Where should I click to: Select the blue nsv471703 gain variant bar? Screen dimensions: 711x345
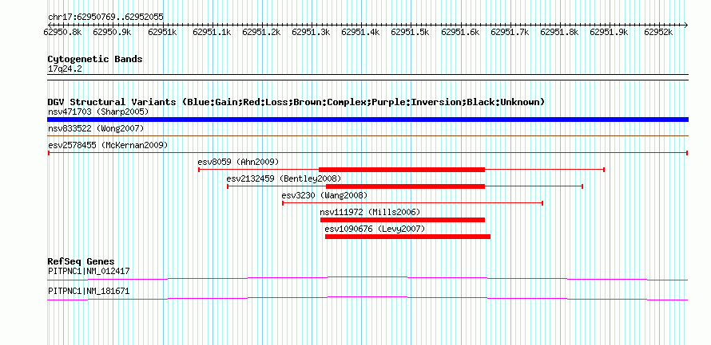pos(367,120)
